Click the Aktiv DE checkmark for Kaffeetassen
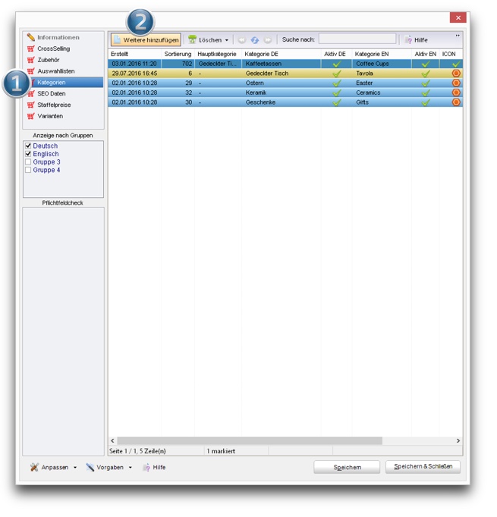This screenshot has width=497, height=517. click(337, 64)
